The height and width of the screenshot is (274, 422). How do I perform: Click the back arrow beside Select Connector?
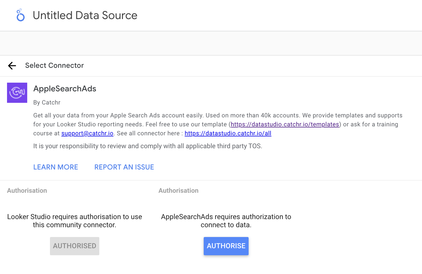click(x=12, y=66)
